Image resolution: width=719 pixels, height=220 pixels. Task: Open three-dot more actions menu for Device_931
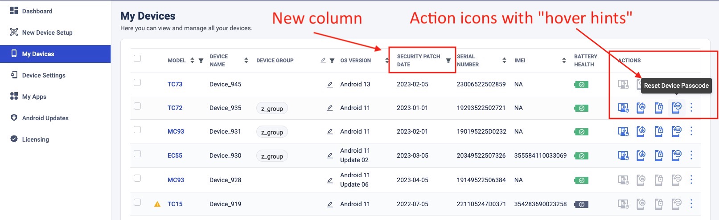[x=691, y=131]
